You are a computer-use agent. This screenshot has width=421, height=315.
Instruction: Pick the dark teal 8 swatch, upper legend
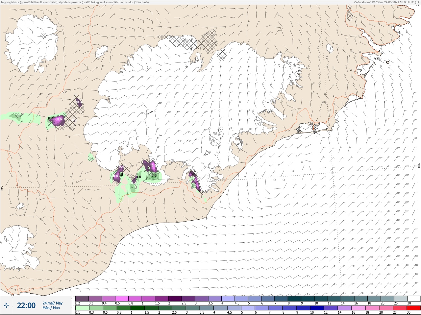[294, 299]
